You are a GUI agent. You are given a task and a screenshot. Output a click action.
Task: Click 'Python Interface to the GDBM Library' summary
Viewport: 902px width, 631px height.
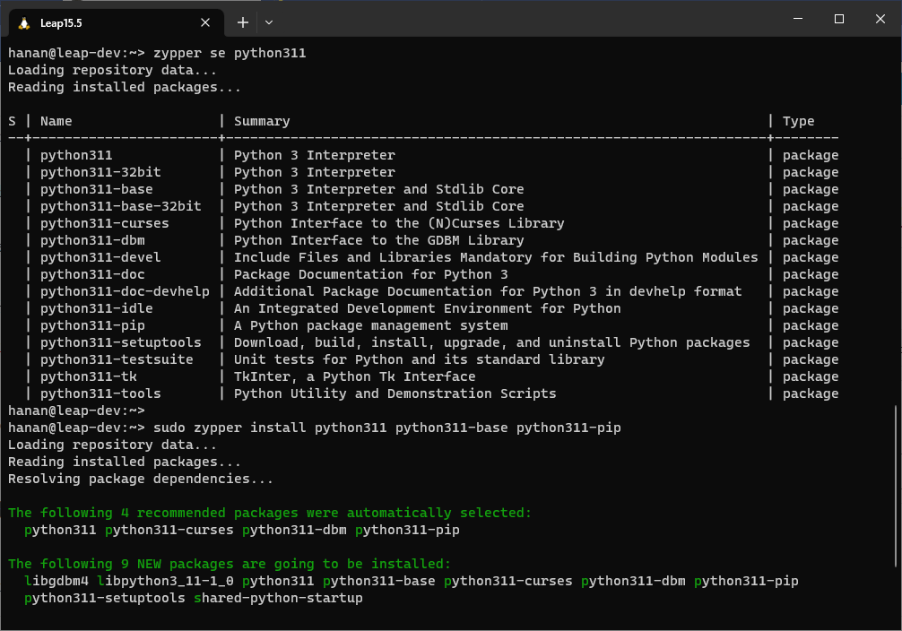point(378,240)
